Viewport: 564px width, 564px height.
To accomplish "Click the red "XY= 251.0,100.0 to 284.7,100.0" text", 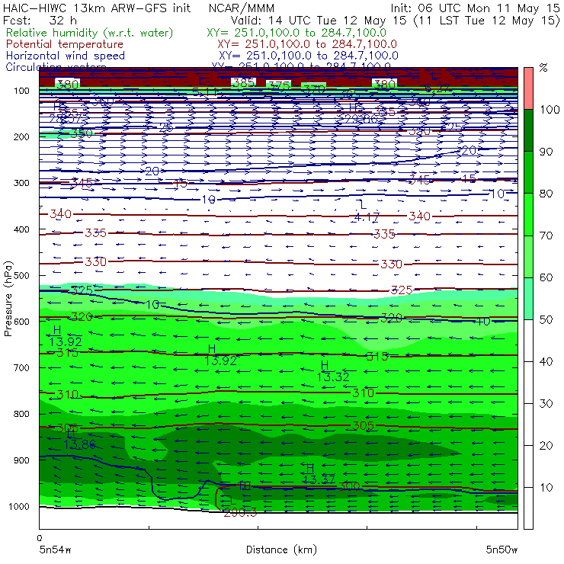I will pos(307,44).
